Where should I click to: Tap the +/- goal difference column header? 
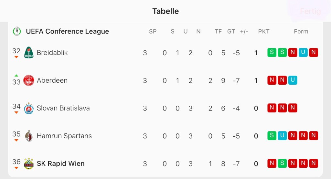point(244,31)
